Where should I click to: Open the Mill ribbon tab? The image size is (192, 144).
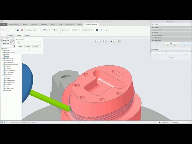click(80, 24)
